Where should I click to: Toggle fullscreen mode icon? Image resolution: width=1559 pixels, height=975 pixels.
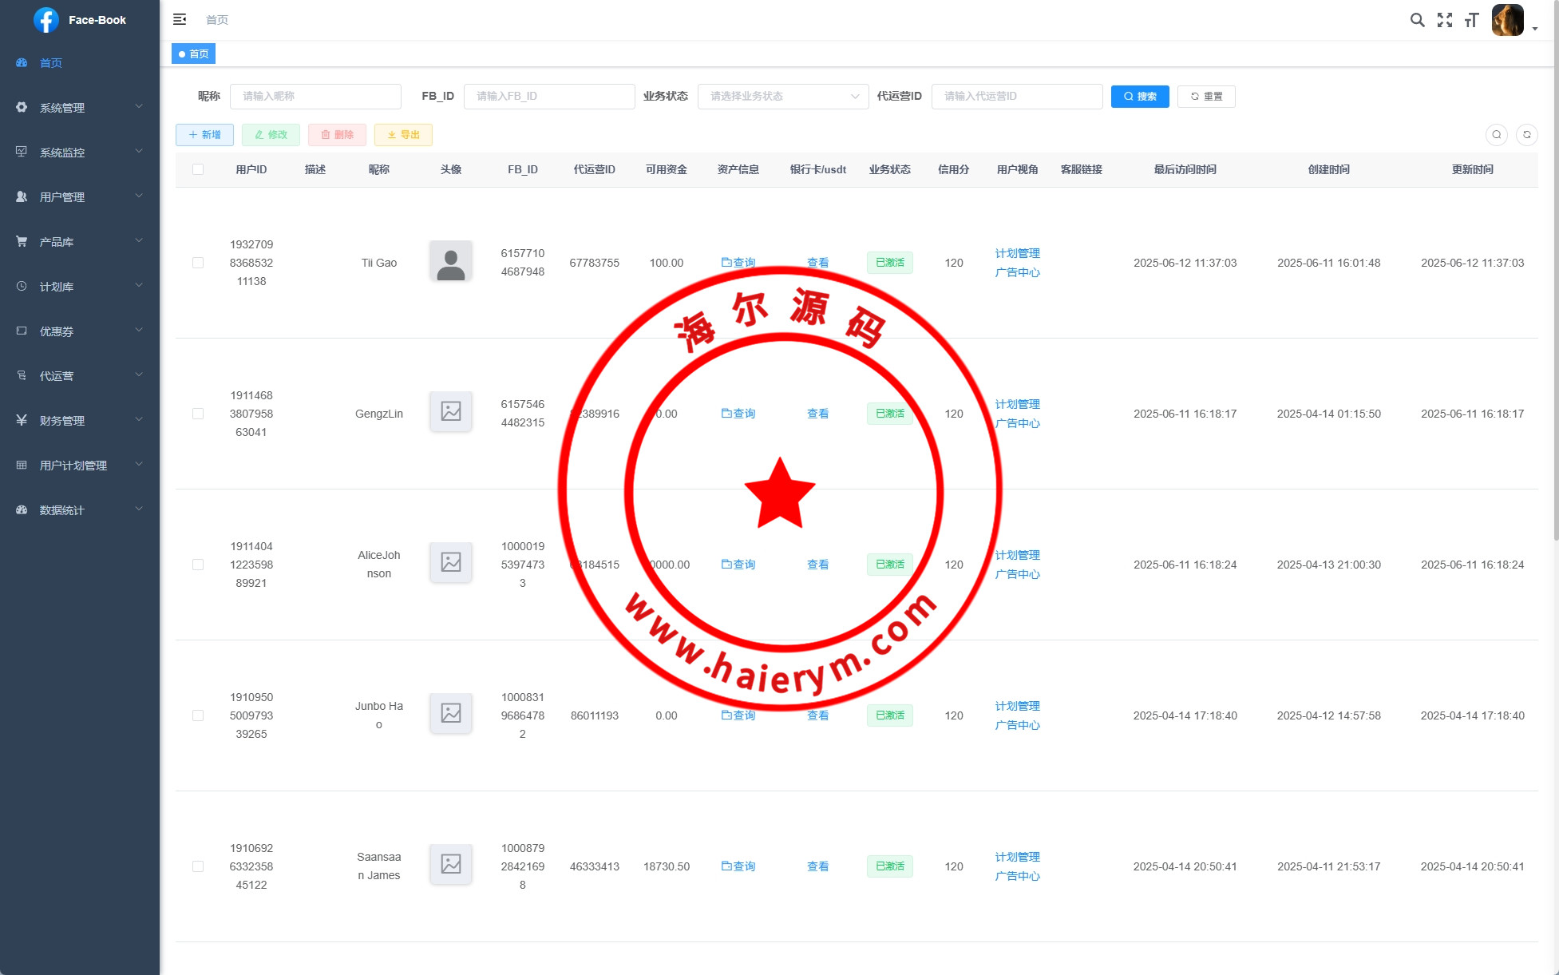(x=1444, y=20)
